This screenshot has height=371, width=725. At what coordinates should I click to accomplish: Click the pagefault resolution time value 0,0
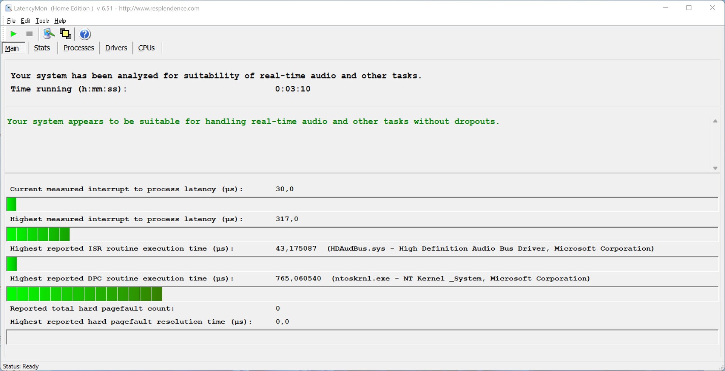tap(282, 322)
